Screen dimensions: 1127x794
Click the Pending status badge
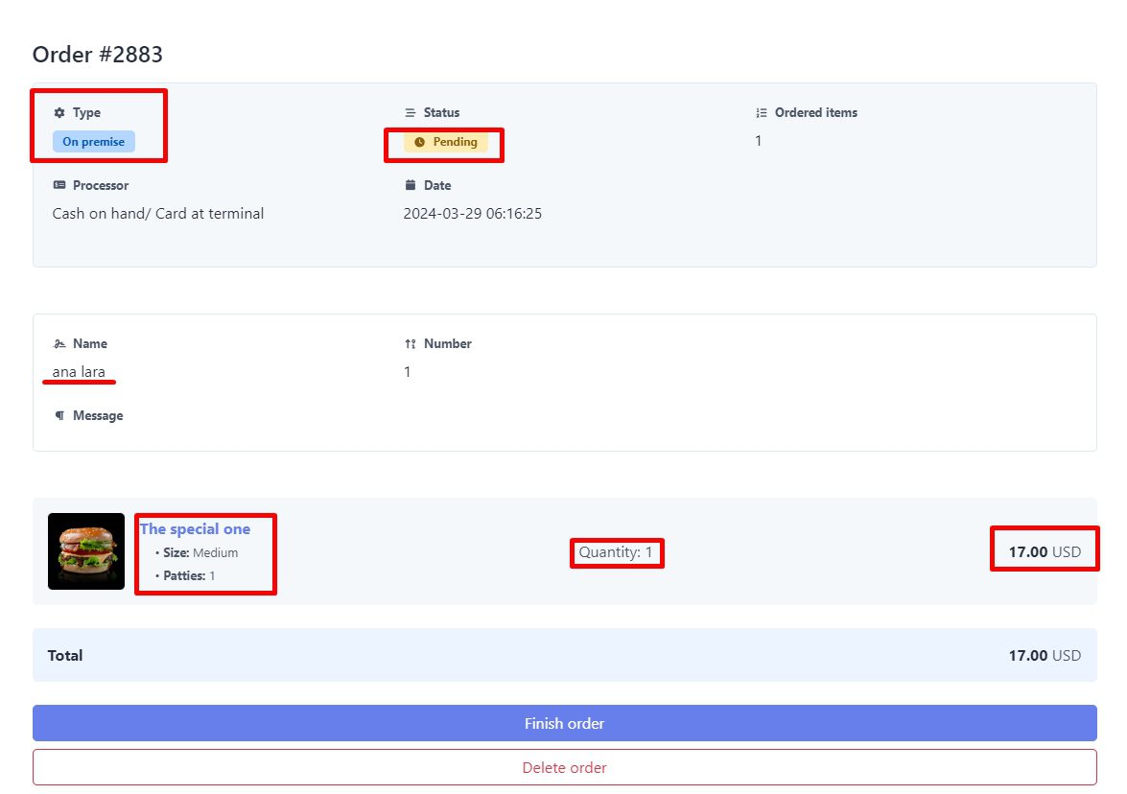(446, 142)
